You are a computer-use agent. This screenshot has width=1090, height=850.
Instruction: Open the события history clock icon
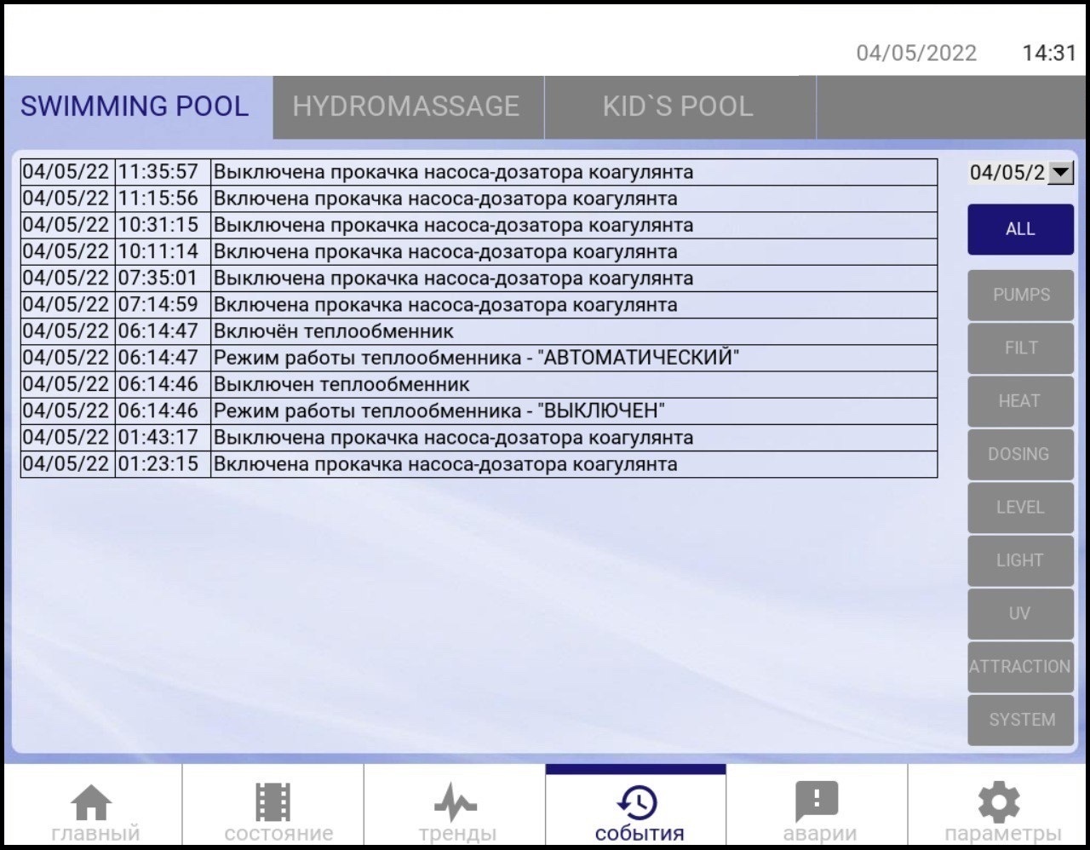point(637,803)
